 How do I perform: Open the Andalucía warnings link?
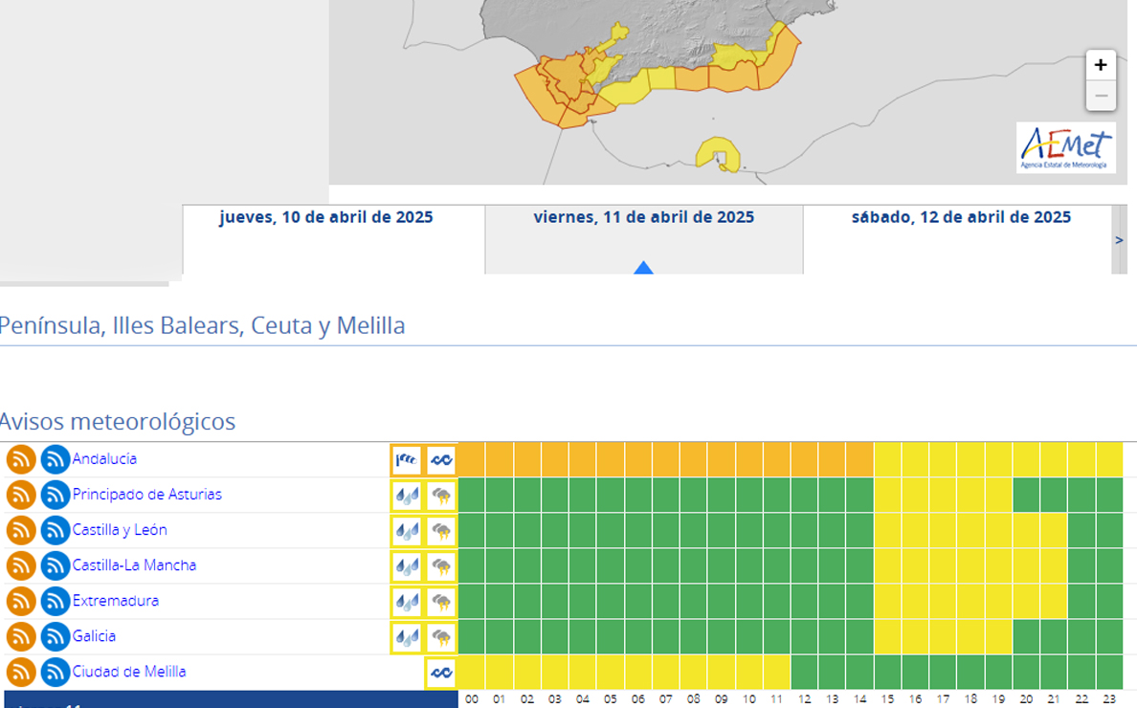click(104, 459)
